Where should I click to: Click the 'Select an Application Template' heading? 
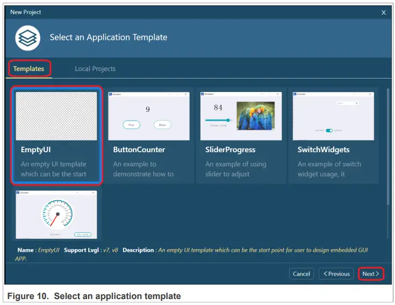tap(109, 37)
